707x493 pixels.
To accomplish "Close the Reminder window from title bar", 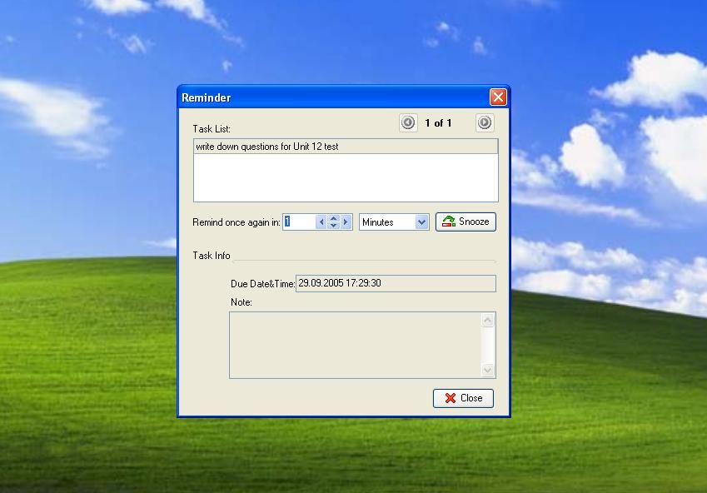I will 498,97.
